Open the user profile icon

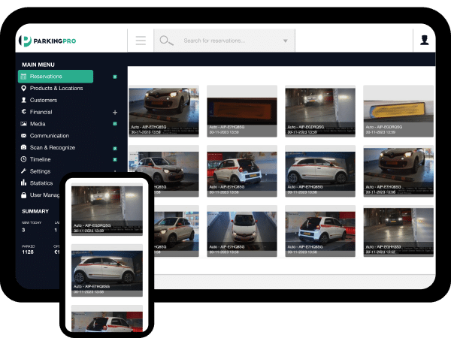tap(425, 41)
